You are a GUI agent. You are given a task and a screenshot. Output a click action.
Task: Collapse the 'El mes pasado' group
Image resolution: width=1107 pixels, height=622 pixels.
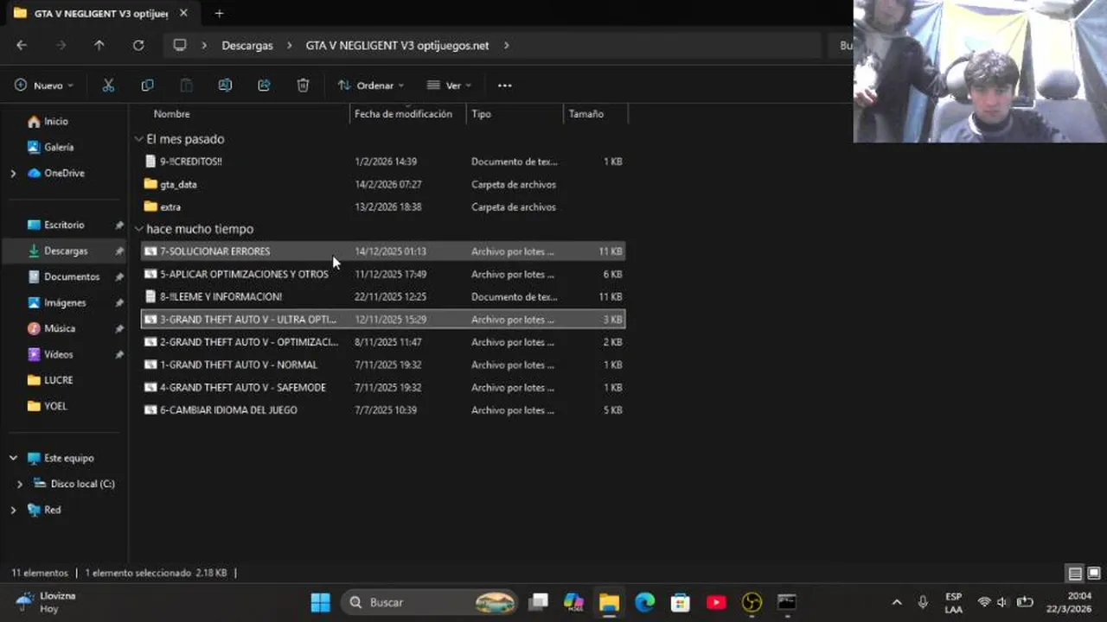tap(139, 139)
